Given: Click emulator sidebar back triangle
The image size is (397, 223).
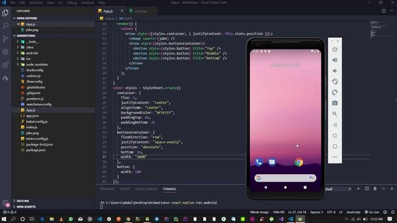Looking at the screenshot, I should (335, 125).
